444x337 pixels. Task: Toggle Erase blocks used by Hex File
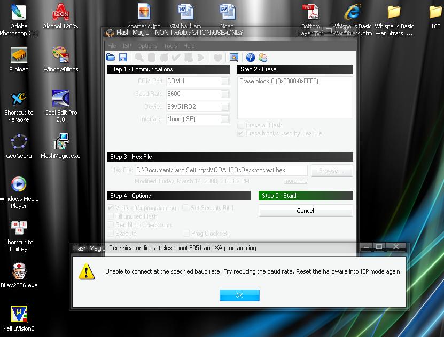pos(240,133)
